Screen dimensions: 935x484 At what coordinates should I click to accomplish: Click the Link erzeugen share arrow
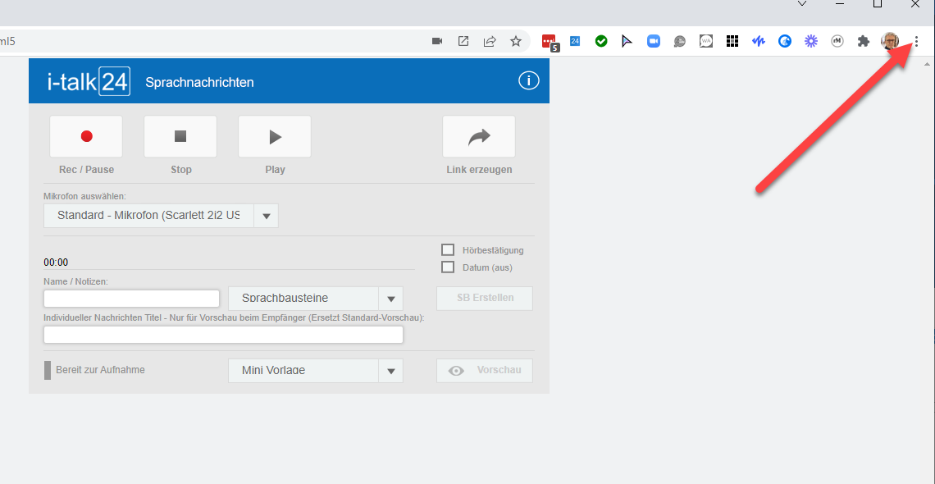(x=479, y=136)
